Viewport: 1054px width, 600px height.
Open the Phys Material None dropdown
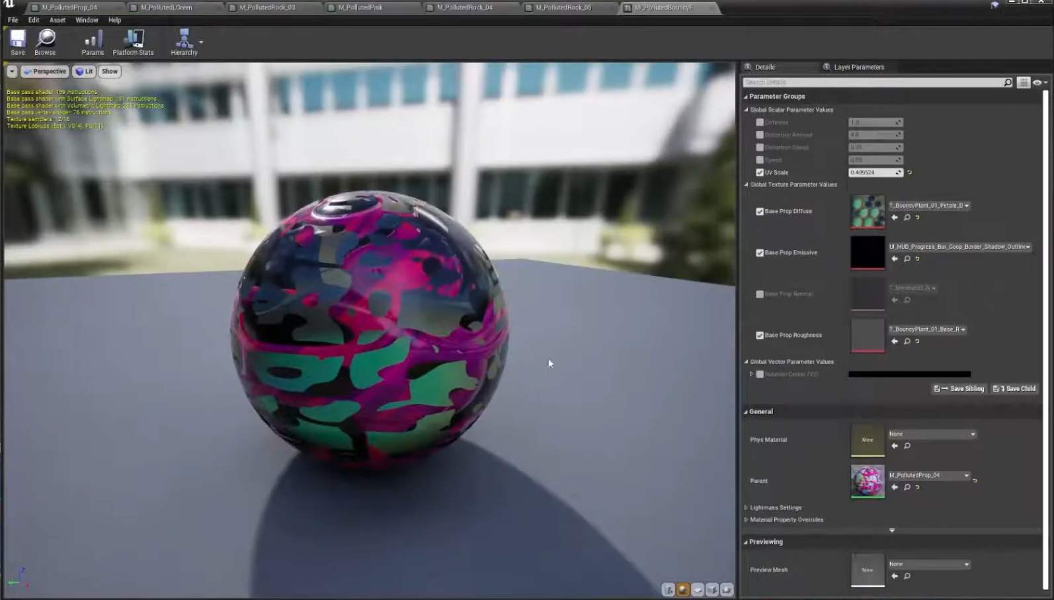[932, 435]
